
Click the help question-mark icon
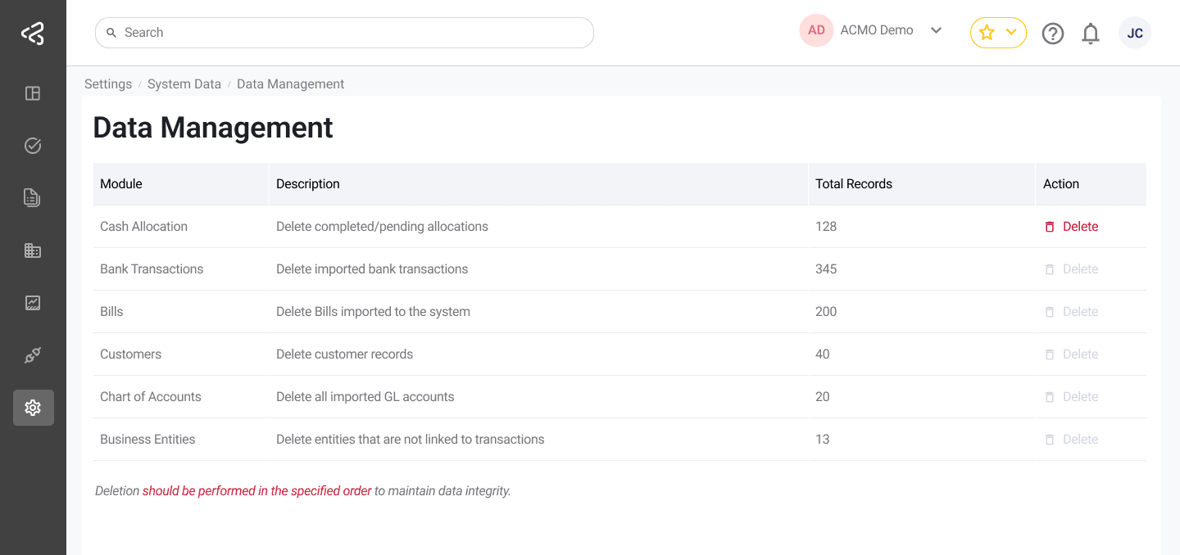[x=1053, y=33]
